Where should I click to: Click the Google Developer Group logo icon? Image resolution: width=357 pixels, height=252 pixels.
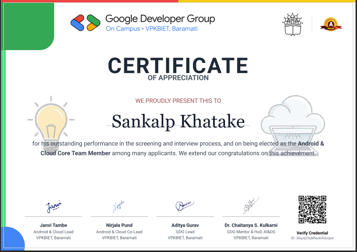[x=85, y=23]
